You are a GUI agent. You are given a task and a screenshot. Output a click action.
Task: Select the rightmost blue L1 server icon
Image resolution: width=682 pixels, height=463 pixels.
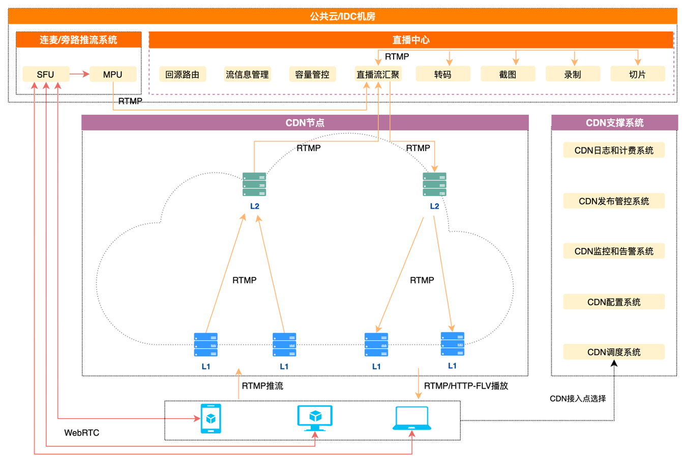coord(452,344)
